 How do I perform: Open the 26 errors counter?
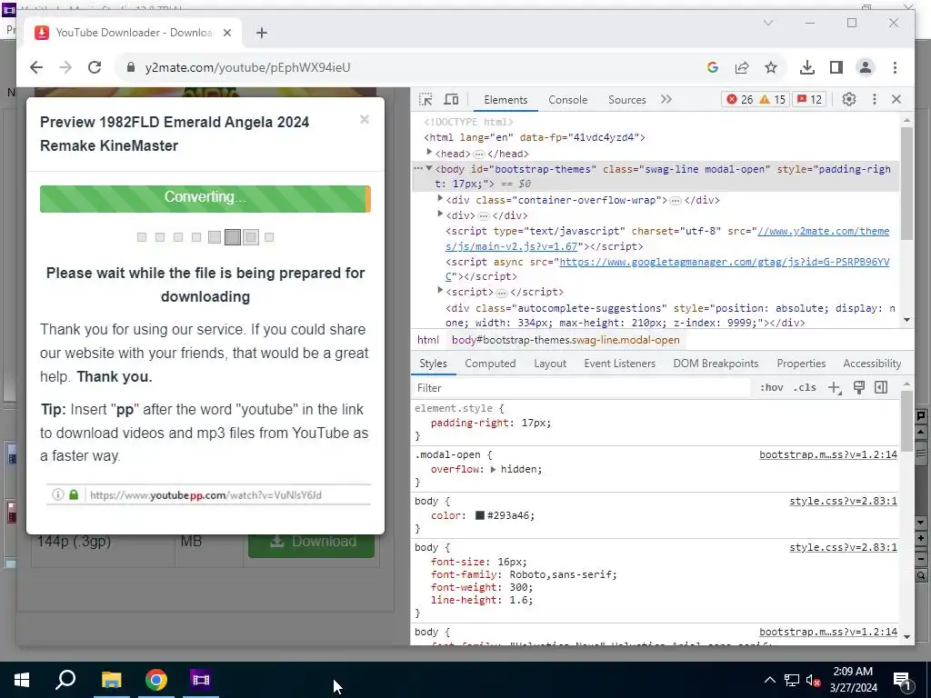[740, 100]
